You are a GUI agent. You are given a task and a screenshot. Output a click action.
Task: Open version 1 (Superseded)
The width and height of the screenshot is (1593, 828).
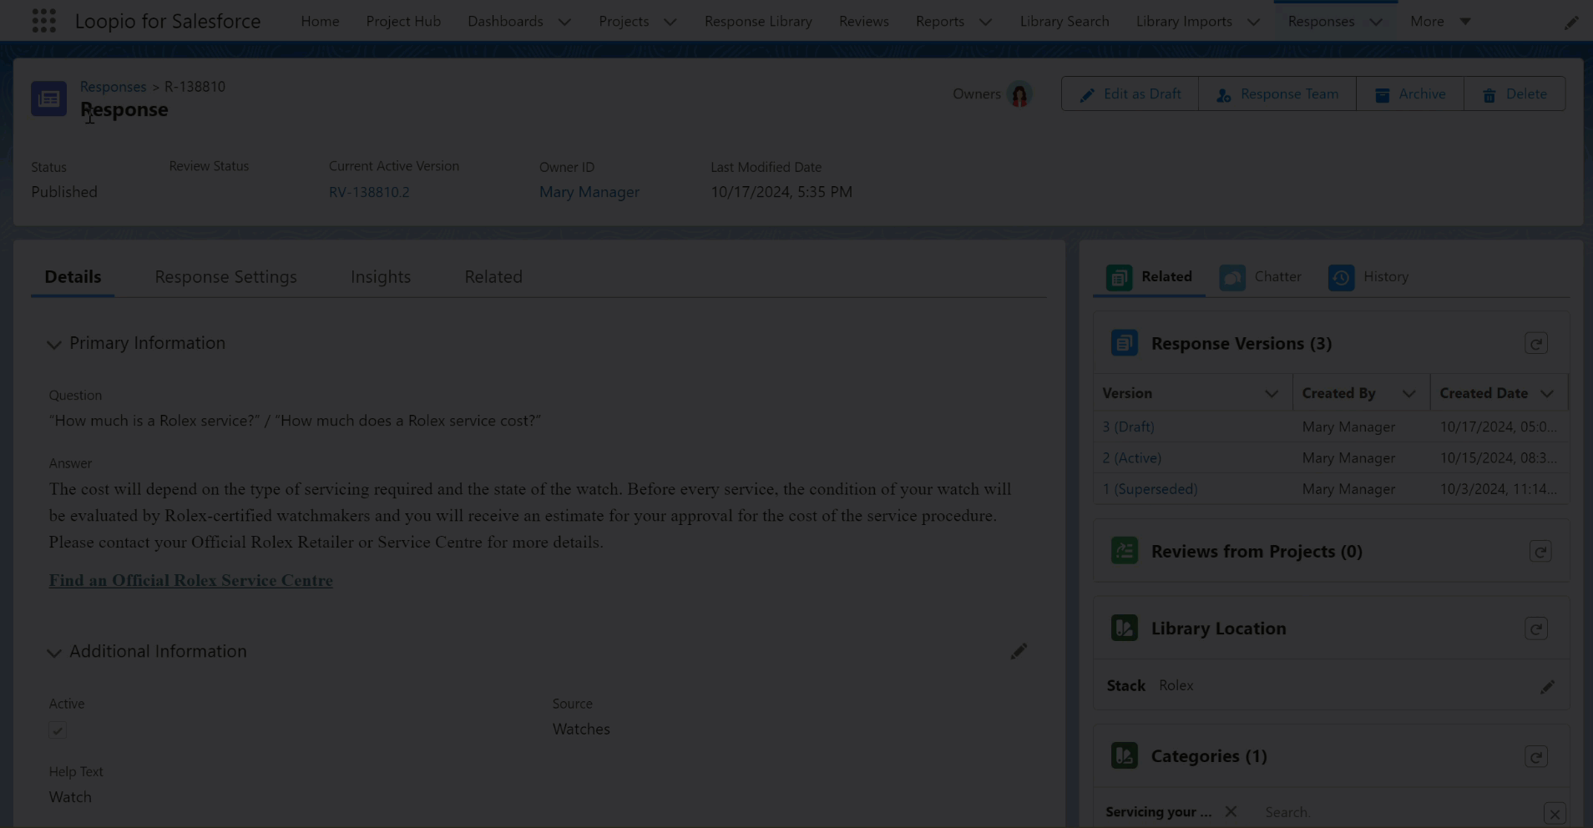click(x=1150, y=489)
